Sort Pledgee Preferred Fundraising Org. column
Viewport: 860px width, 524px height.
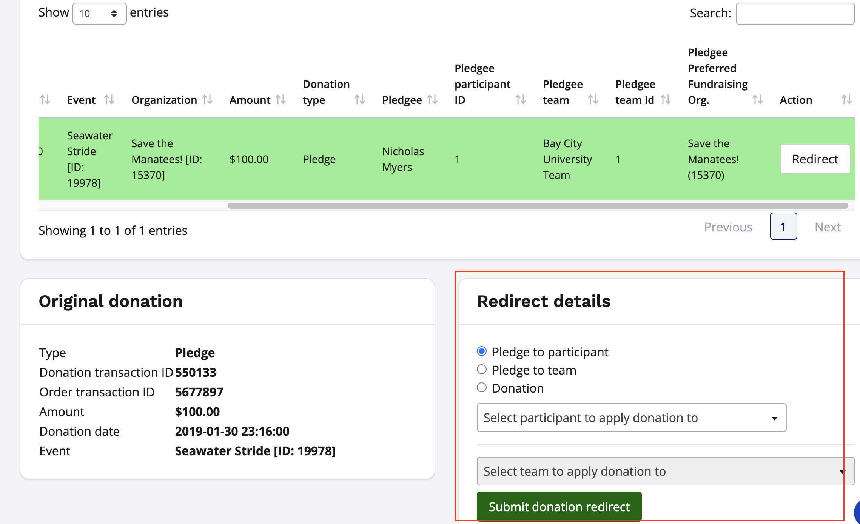(x=757, y=100)
